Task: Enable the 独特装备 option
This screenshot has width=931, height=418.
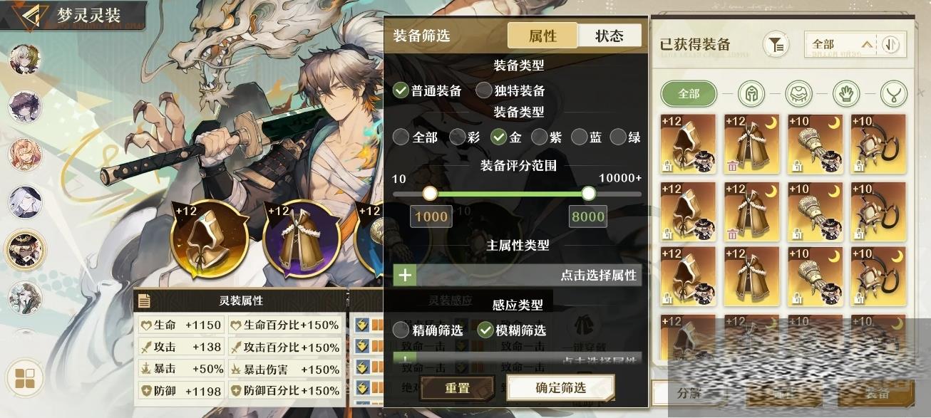Action: tap(510, 90)
